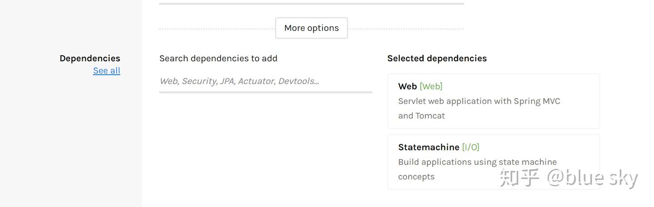Click the bold Web dependency title

pyautogui.click(x=407, y=86)
